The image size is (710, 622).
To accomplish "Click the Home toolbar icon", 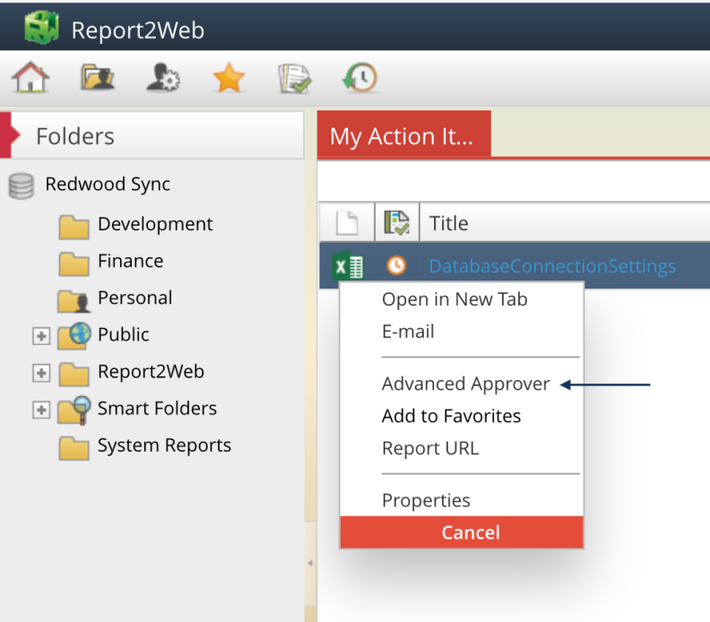I will pos(30,77).
